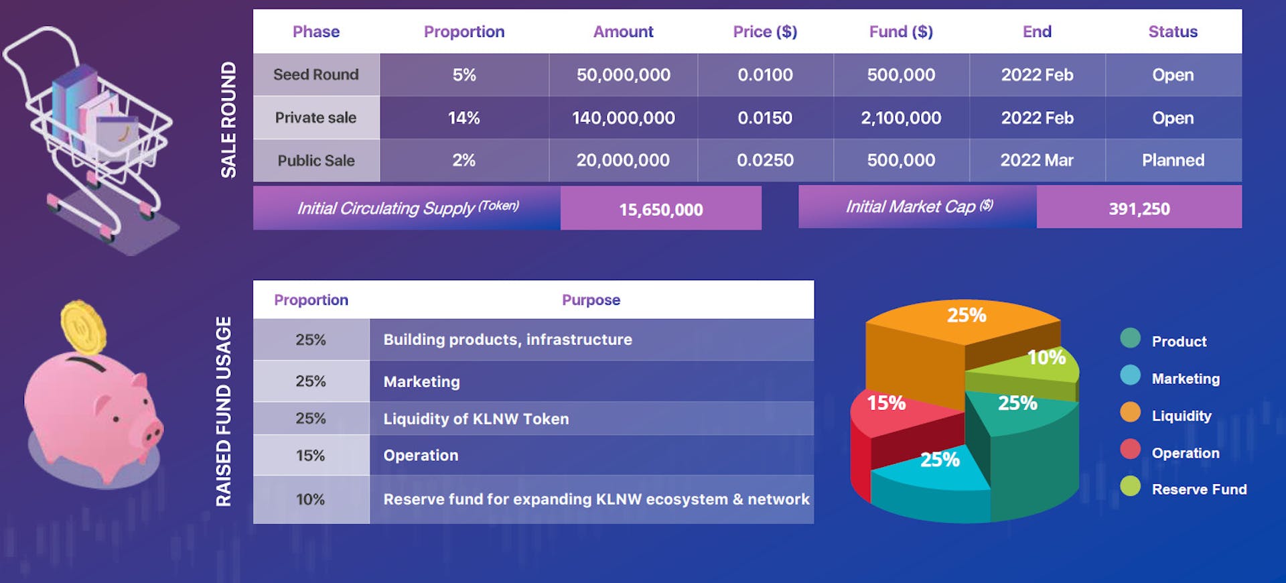Click the Status column header

[1173, 31]
